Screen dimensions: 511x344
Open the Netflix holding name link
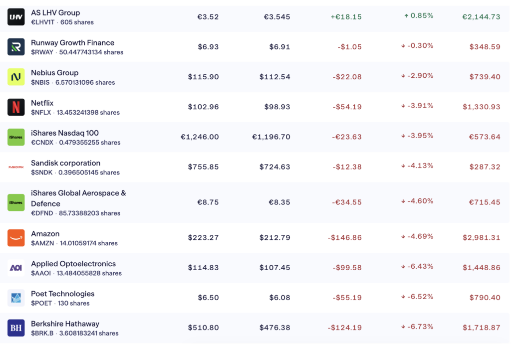[x=42, y=103]
